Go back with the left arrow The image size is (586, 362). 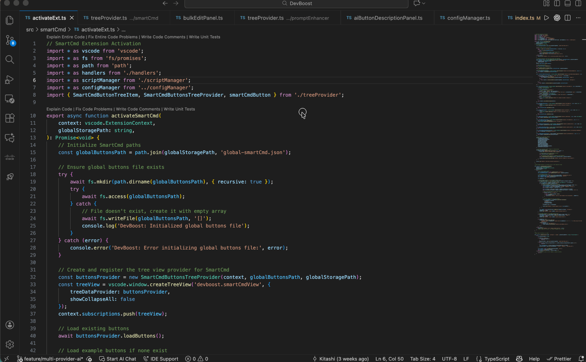click(x=165, y=3)
